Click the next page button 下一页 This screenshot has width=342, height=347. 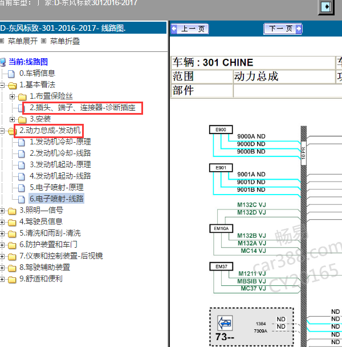click(x=283, y=29)
